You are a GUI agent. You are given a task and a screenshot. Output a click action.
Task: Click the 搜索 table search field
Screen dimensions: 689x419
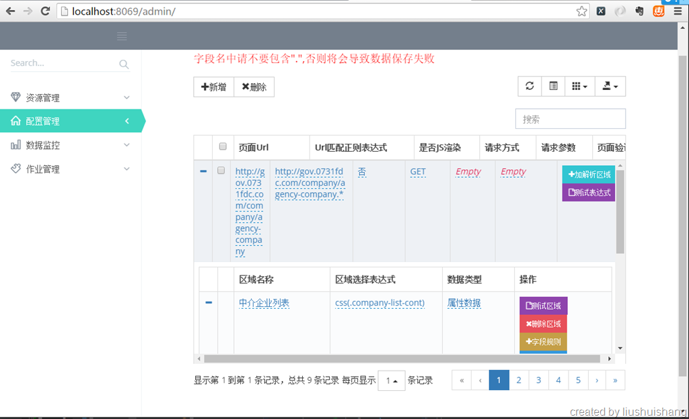(x=570, y=119)
